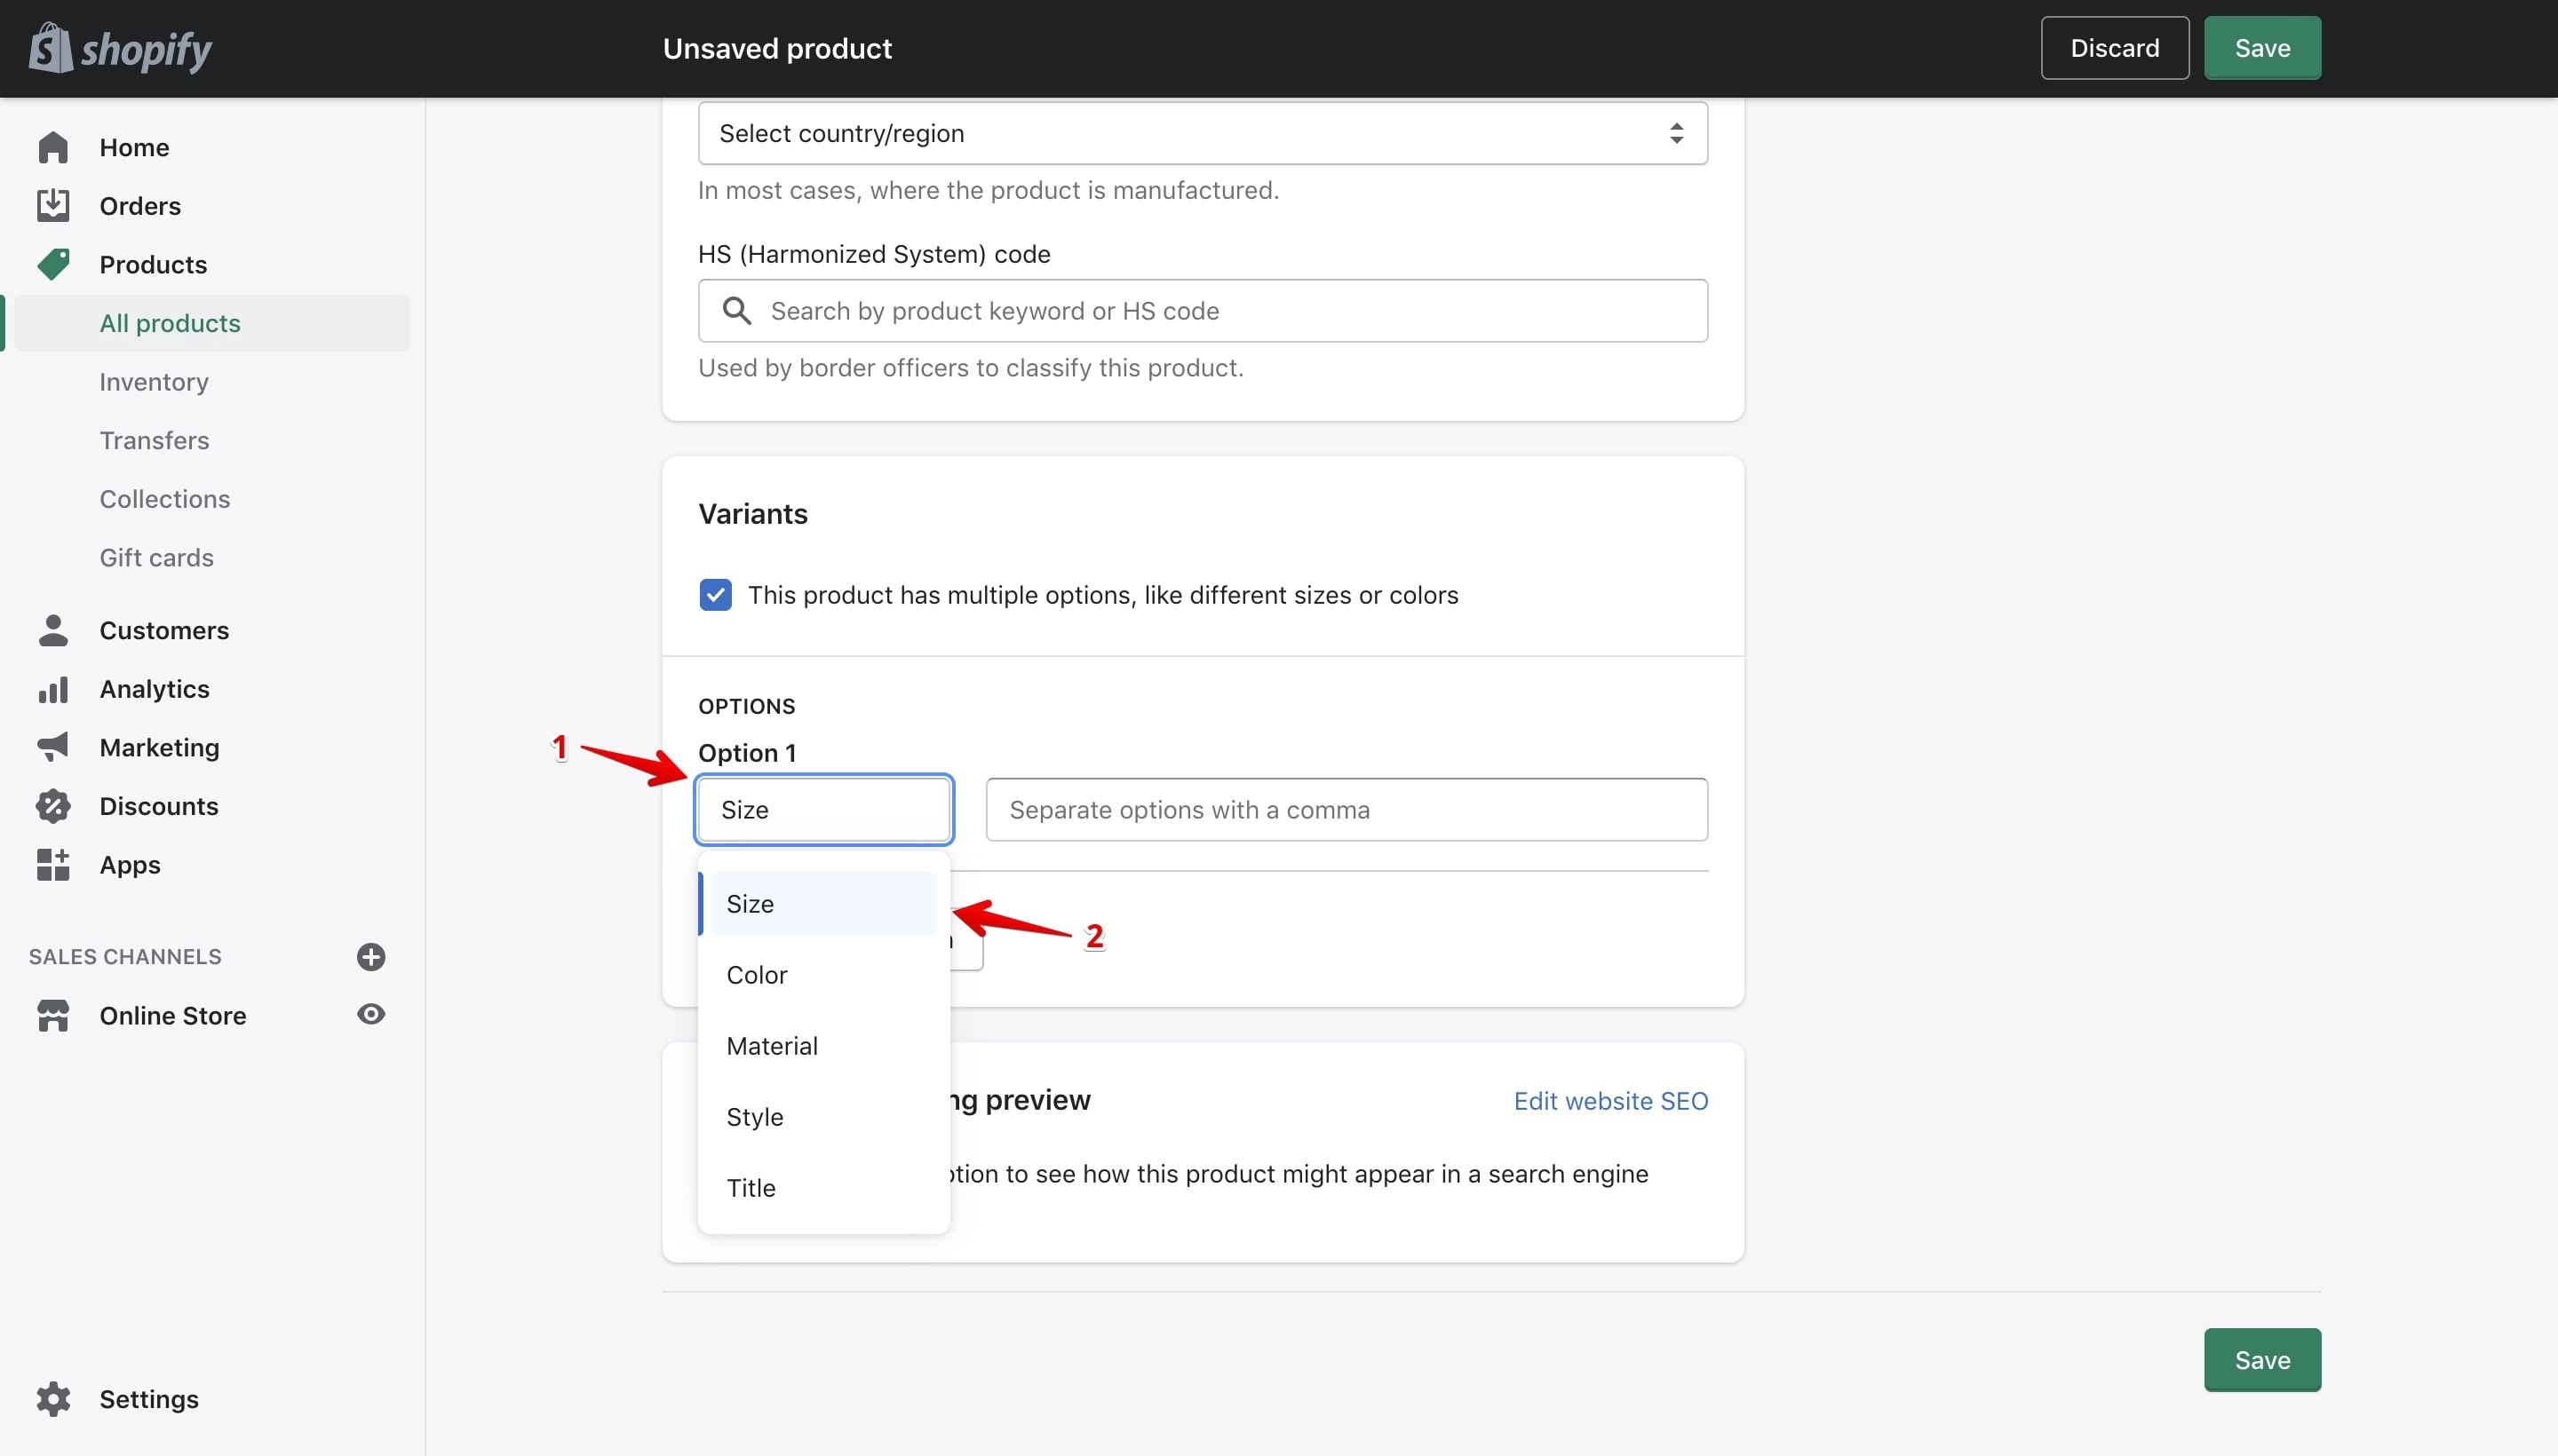Click the Orders inbox icon
The image size is (2558, 1456).
point(53,205)
